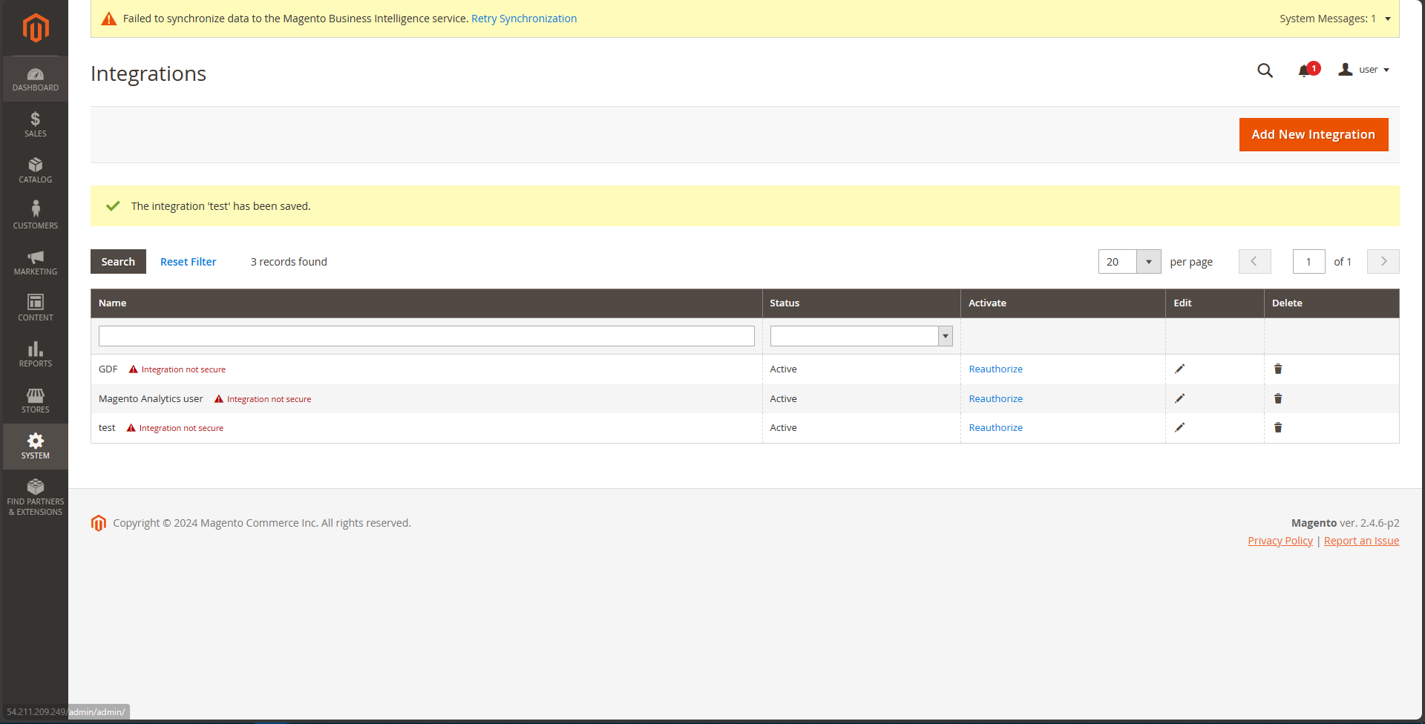
Task: Click the success checkmark icon
Action: (113, 206)
